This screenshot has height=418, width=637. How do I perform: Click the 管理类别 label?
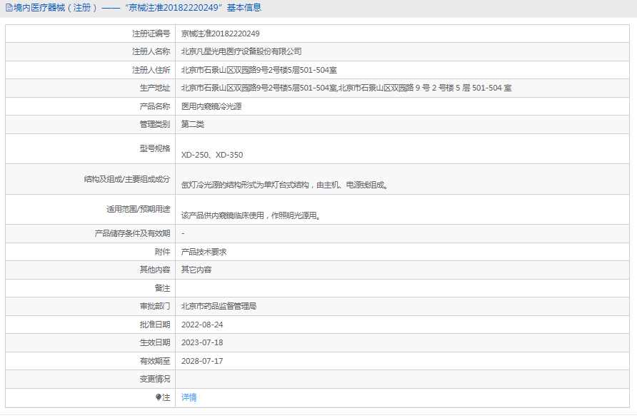pos(155,124)
